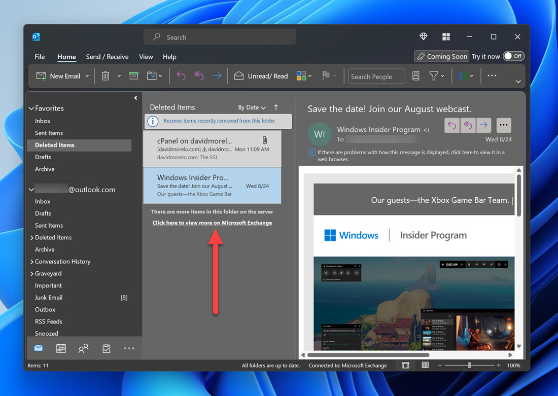Open more actions ellipsis in reading pane

(504, 125)
